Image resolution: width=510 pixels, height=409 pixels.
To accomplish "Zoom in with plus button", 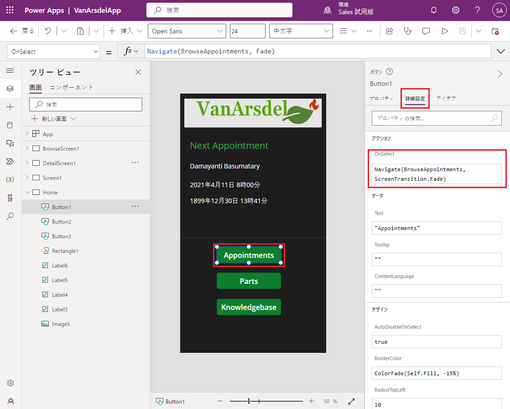I will [x=311, y=401].
